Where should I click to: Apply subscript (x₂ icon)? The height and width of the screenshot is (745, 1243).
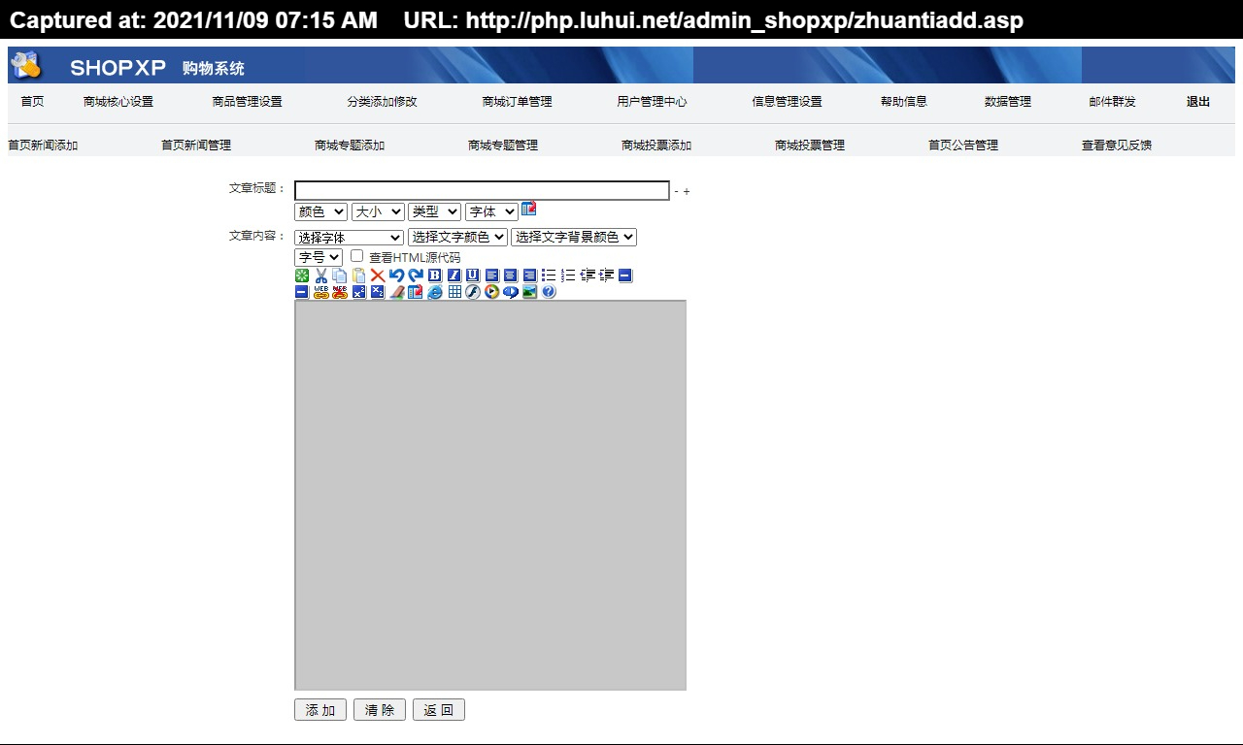pos(378,292)
